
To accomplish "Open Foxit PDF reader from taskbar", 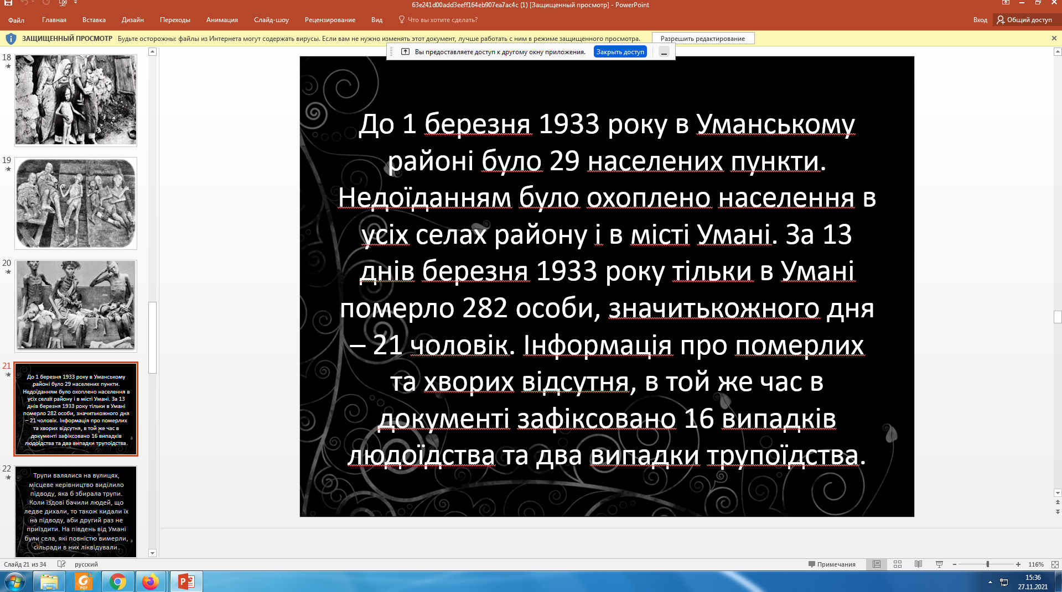I will click(84, 581).
